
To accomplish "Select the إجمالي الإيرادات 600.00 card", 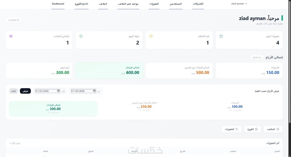I will click(x=109, y=71).
